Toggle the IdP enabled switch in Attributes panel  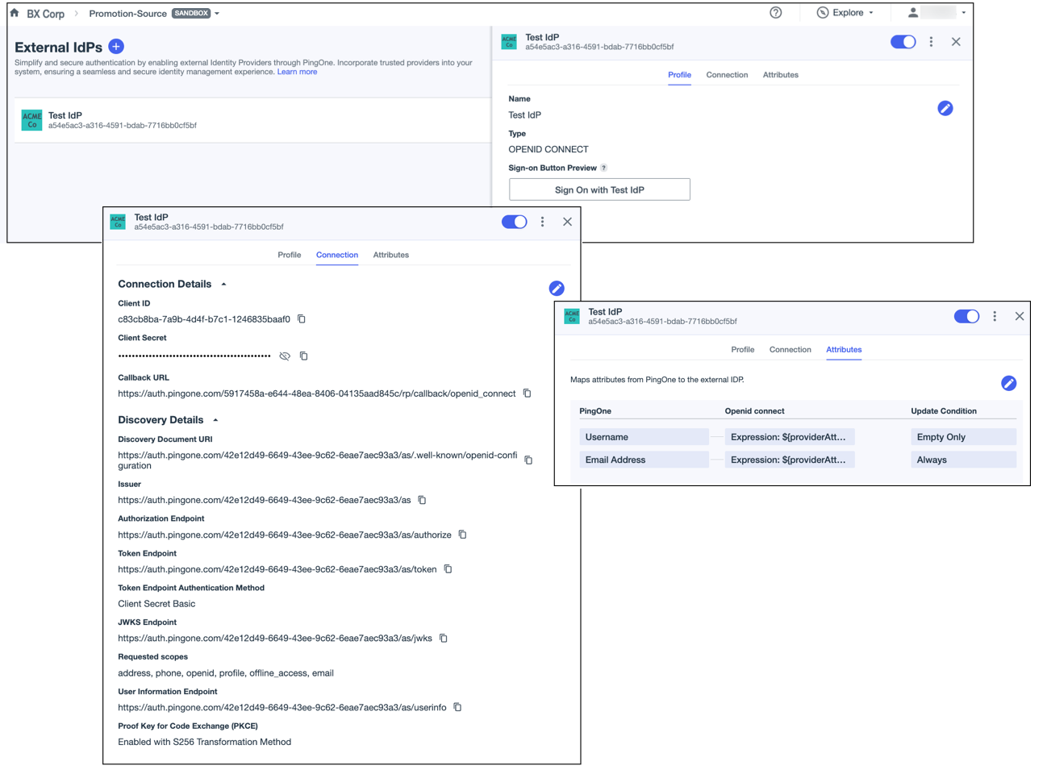pos(966,317)
